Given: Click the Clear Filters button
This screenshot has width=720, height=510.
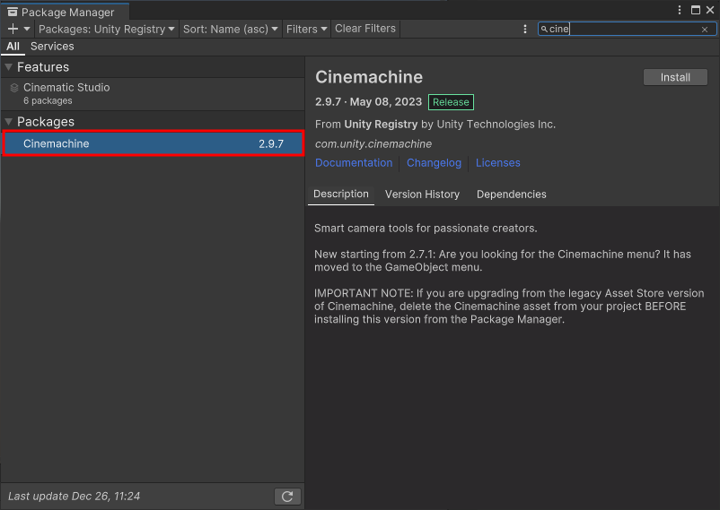Looking at the screenshot, I should 365,29.
